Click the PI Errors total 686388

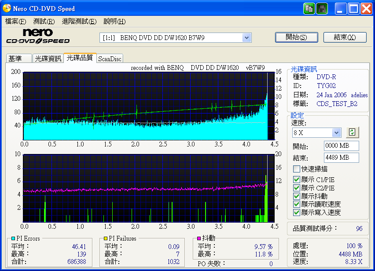click(77, 262)
